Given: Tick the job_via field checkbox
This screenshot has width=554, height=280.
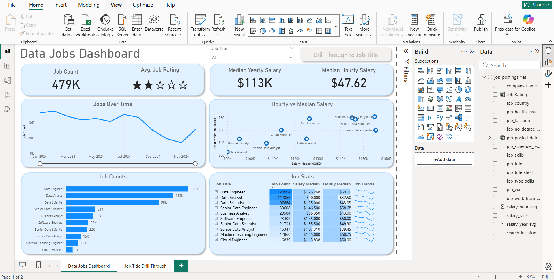Looking at the screenshot, I should pos(495,189).
